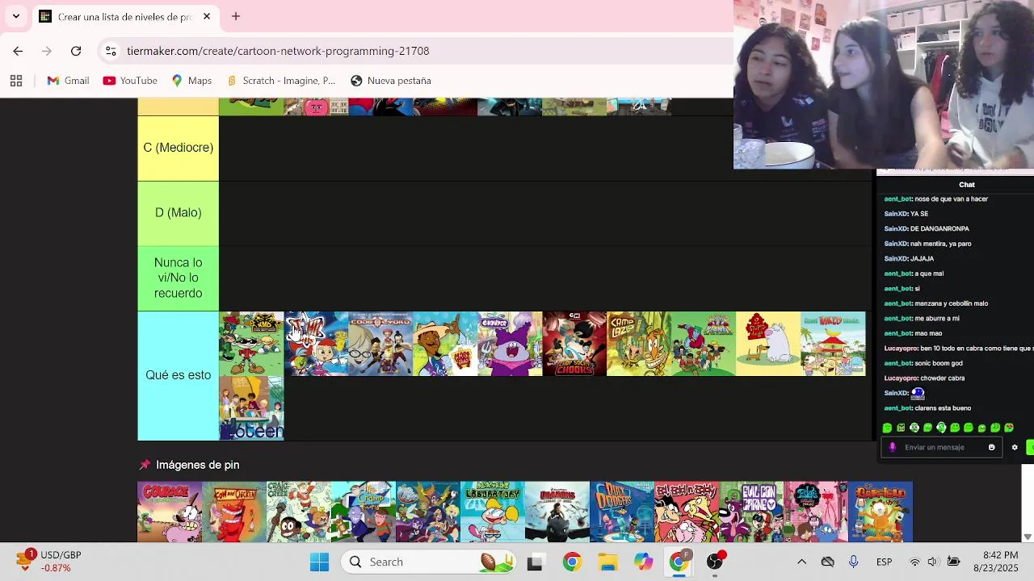Click the page scrollbar down arrow
Screen dimensions: 1034x581
pos(1028,537)
